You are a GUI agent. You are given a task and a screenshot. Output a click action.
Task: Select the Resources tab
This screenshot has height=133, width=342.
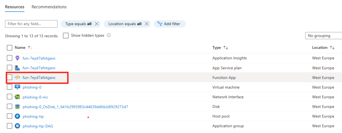coord(15,7)
